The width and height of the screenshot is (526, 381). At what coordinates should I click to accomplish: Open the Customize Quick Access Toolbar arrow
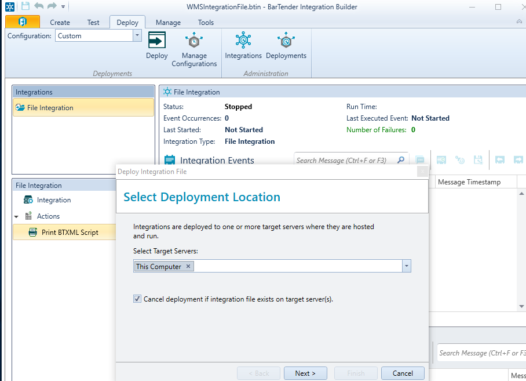63,6
